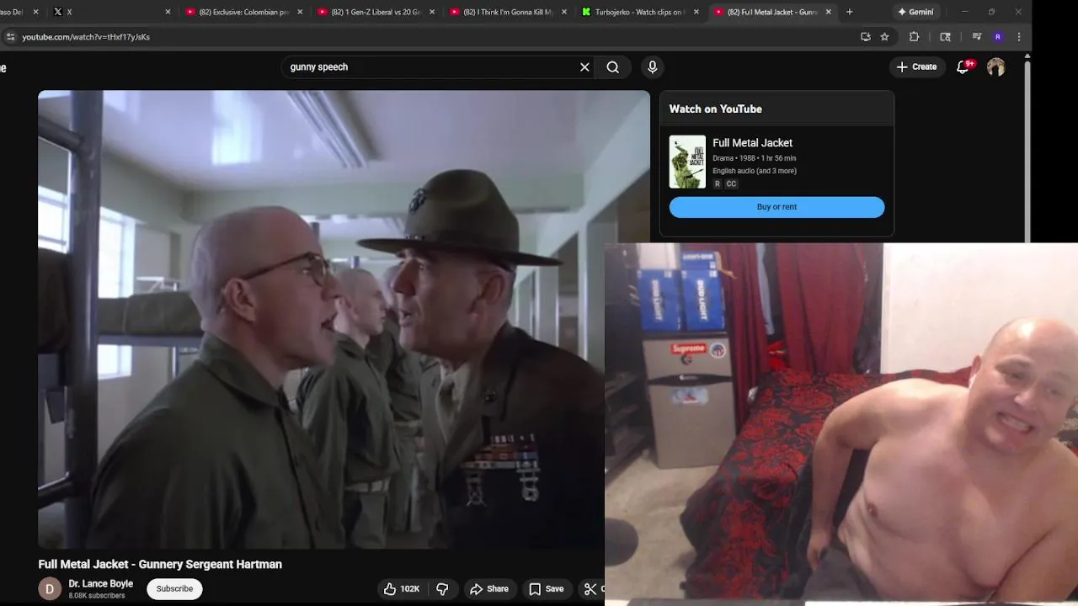Subscribe to Dr. Lance Boyle channel
The height and width of the screenshot is (606, 1078).
click(174, 589)
